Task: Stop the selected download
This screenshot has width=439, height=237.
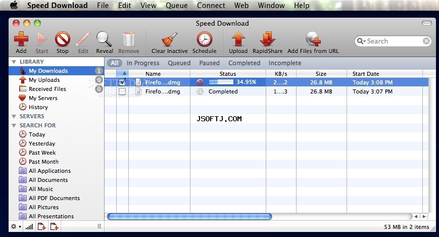Action: point(63,39)
